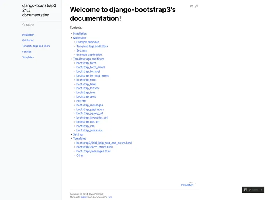Open bootstrap3/form_errors.html link
Screen dimensions: 268x200
click(95, 147)
